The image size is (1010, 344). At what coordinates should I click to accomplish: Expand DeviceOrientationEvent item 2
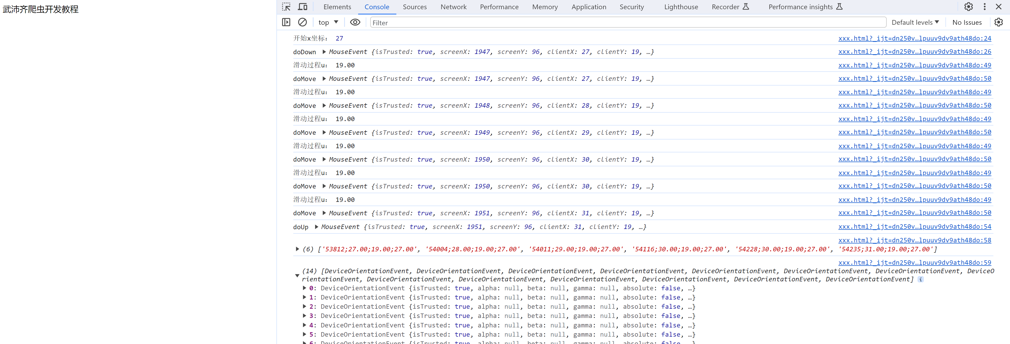tap(305, 306)
